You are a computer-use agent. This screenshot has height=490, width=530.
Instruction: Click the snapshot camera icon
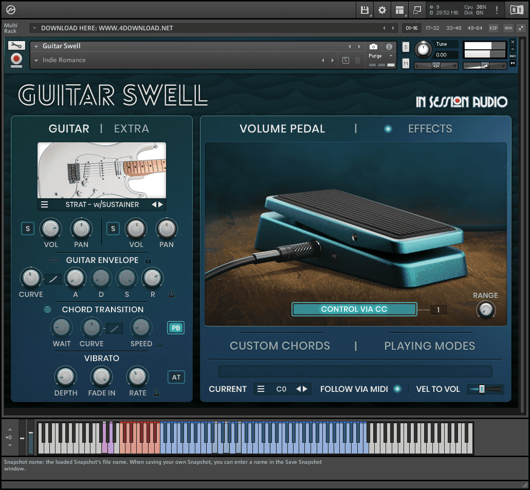373,47
